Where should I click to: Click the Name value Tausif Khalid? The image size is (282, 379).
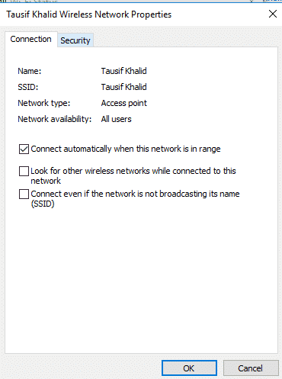pos(123,71)
